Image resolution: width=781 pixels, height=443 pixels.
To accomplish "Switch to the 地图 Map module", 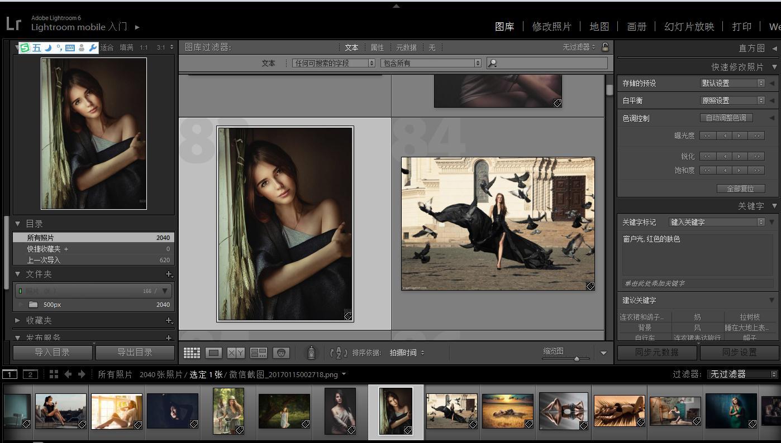I will click(x=599, y=26).
